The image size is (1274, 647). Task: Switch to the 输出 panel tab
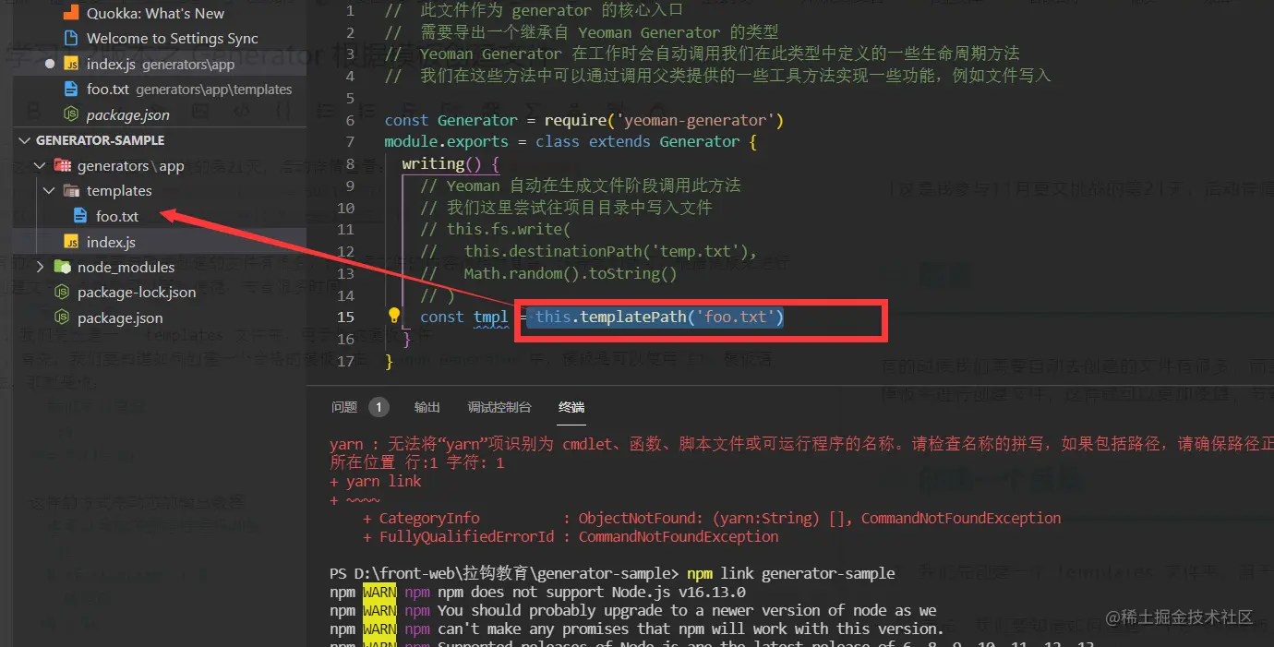tap(427, 407)
